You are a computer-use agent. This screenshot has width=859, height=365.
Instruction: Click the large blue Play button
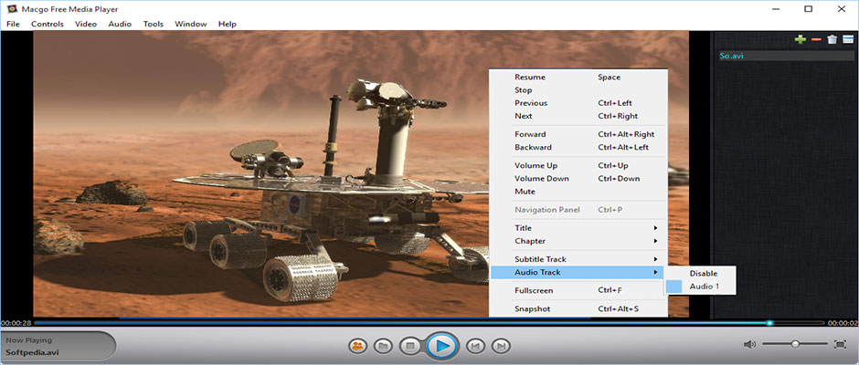click(x=442, y=346)
